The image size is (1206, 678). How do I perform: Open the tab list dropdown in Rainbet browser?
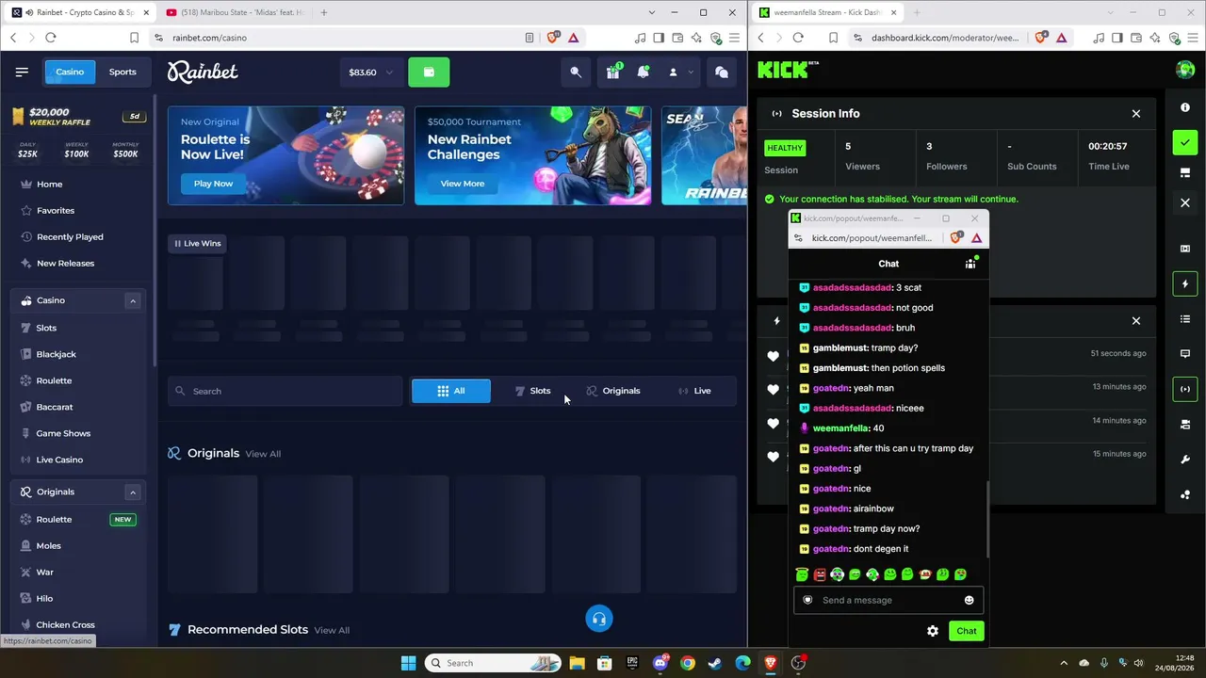click(x=652, y=12)
